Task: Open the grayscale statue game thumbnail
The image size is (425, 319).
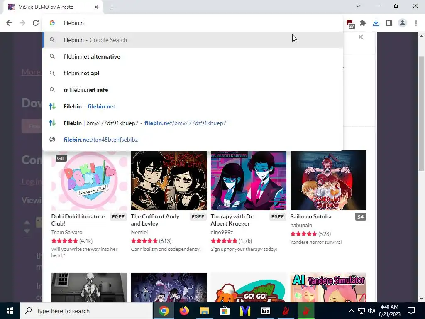Action: [x=89, y=287]
